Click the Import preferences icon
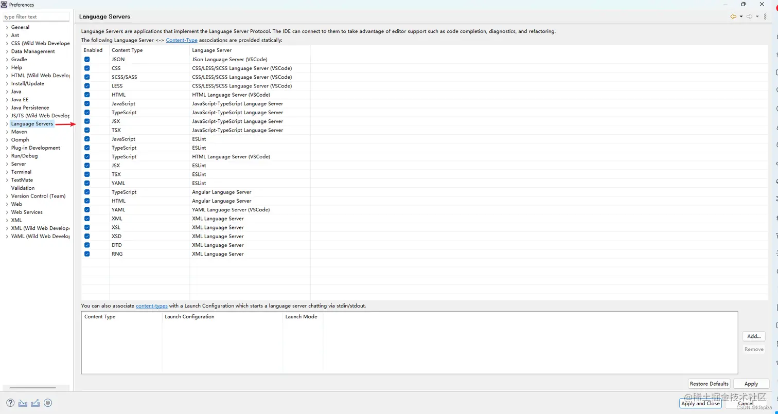The width and height of the screenshot is (778, 414). [x=23, y=403]
